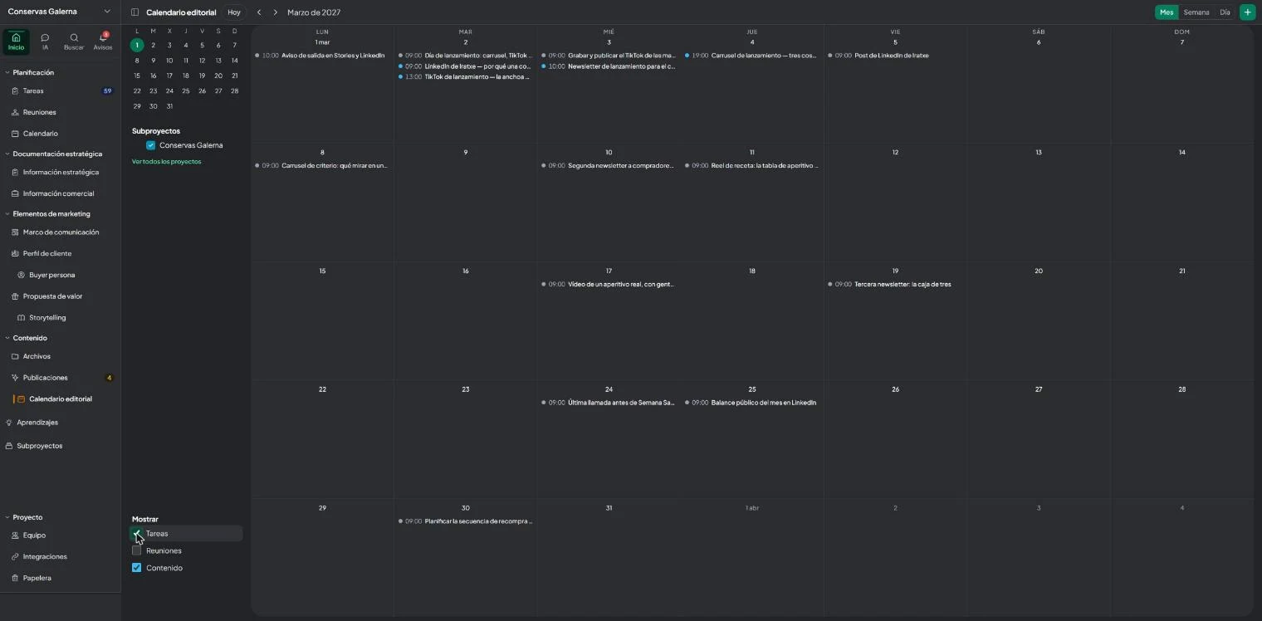
Task: Select day 17 in the mini calendar
Action: coord(169,76)
